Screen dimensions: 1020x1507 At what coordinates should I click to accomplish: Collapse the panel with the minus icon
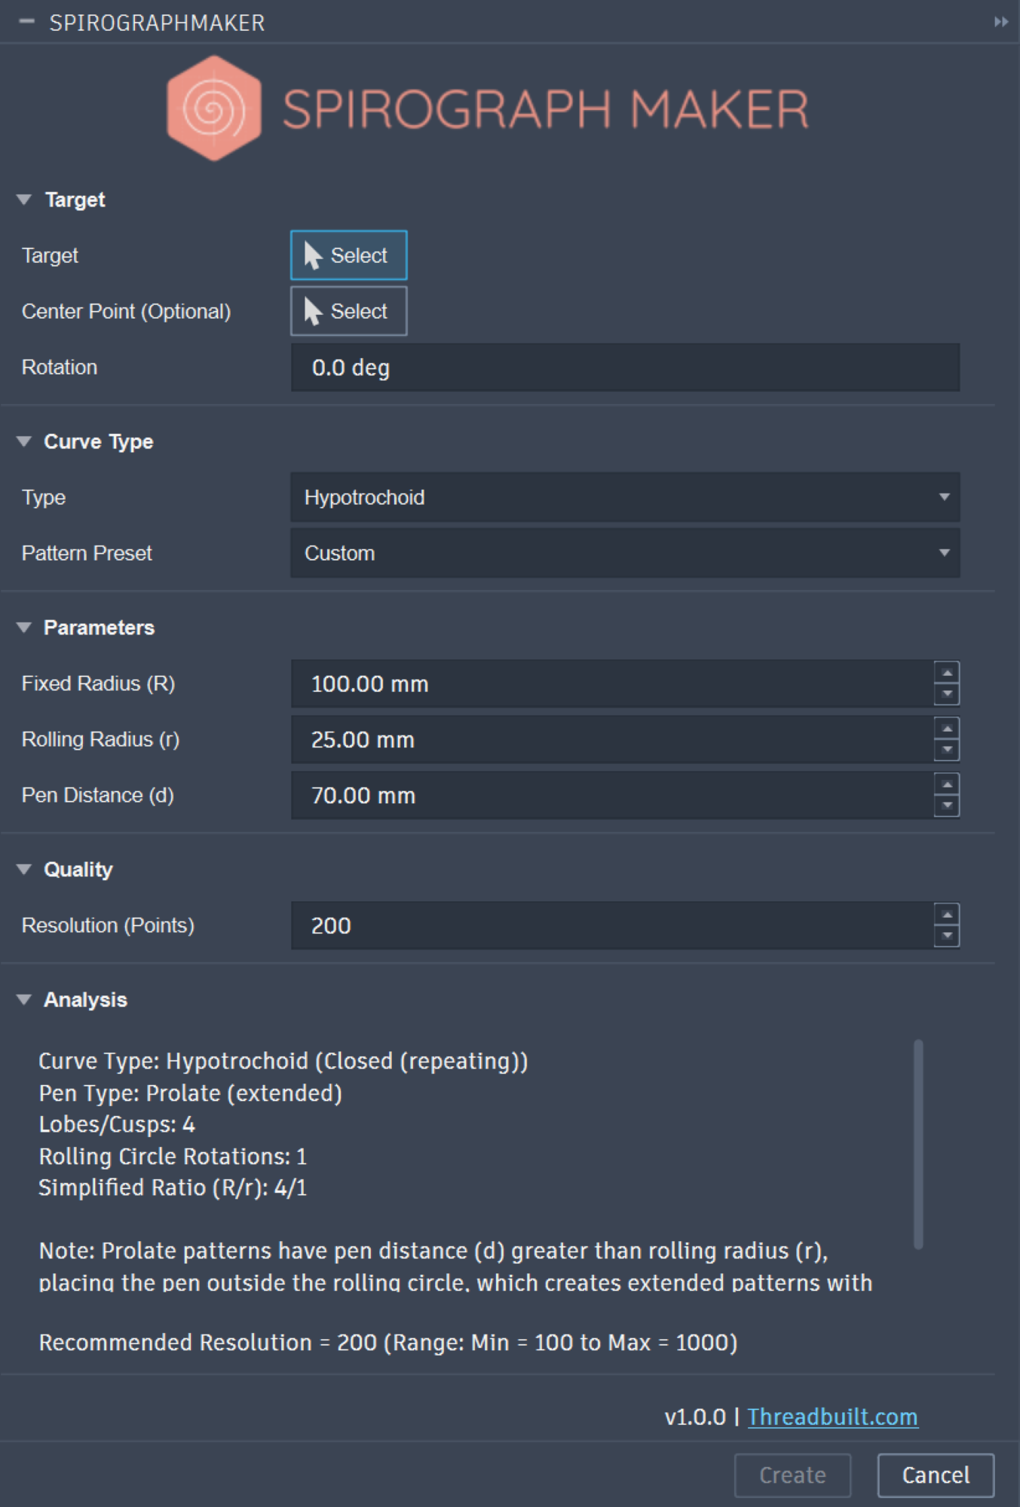27,22
